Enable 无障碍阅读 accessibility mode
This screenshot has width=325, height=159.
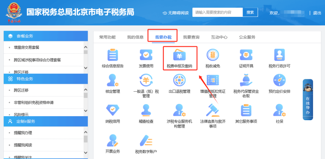coord(176,13)
